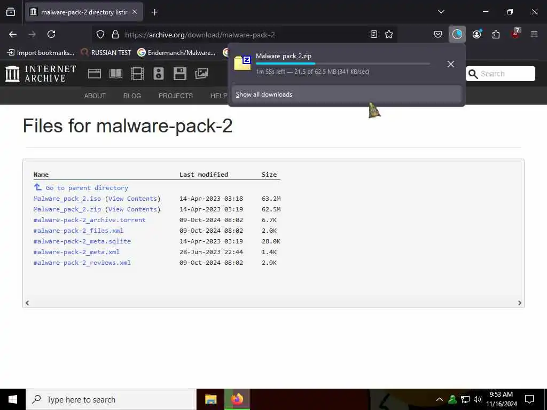Open the Video film icon
Screen dimensions: 547x410
tap(137, 74)
